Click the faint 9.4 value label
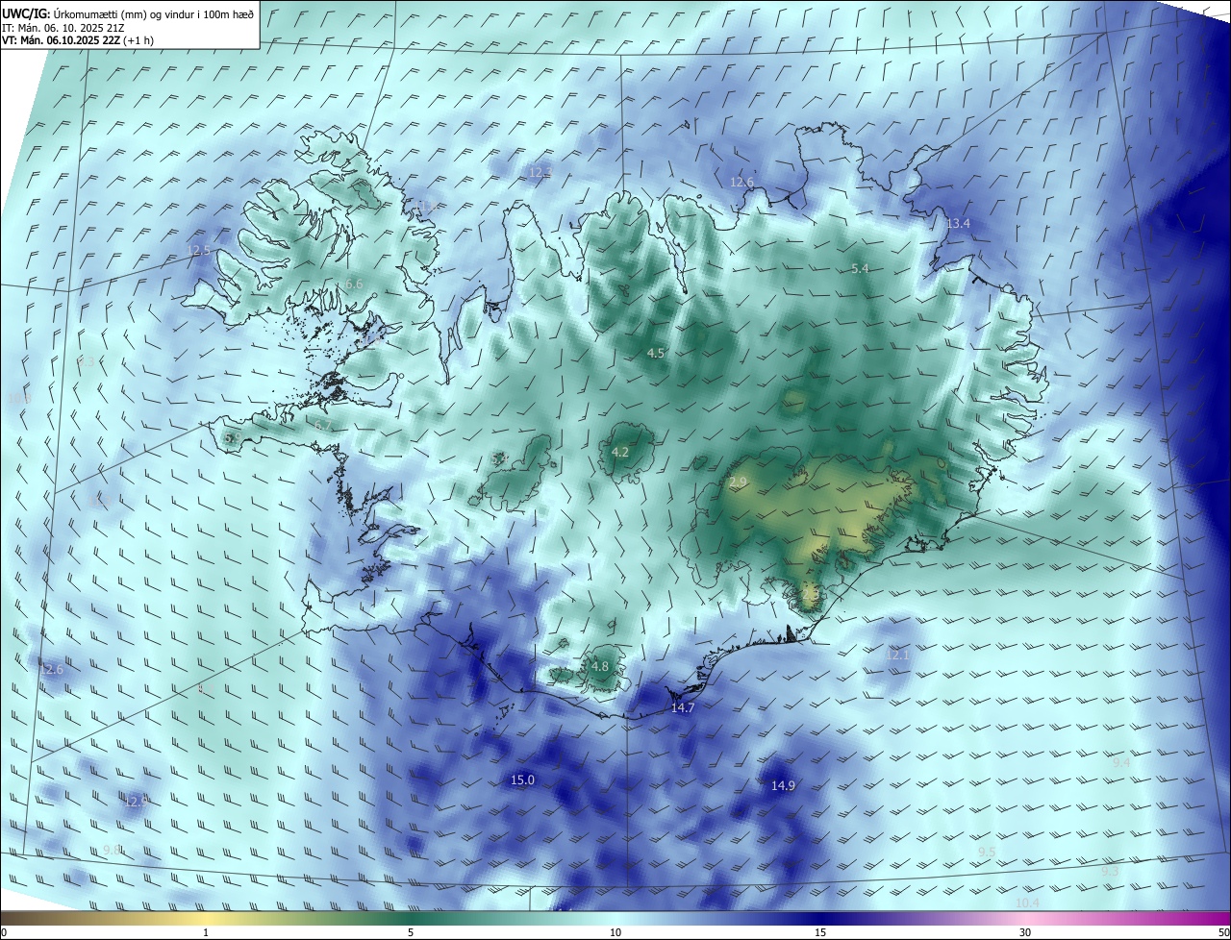This screenshot has height=940, width=1231. 1121,762
